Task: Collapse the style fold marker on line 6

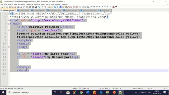Action: (x=9, y=30)
